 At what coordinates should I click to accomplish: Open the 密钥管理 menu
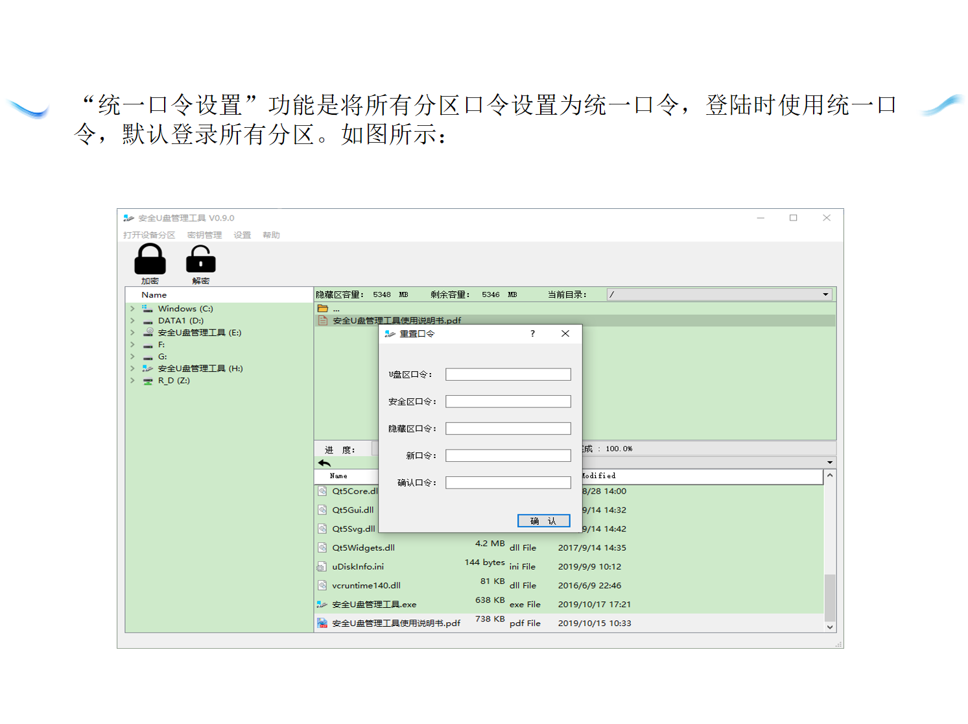(x=204, y=235)
